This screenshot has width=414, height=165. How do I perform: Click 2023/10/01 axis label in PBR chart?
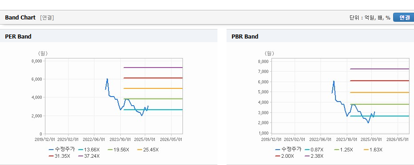346,139
